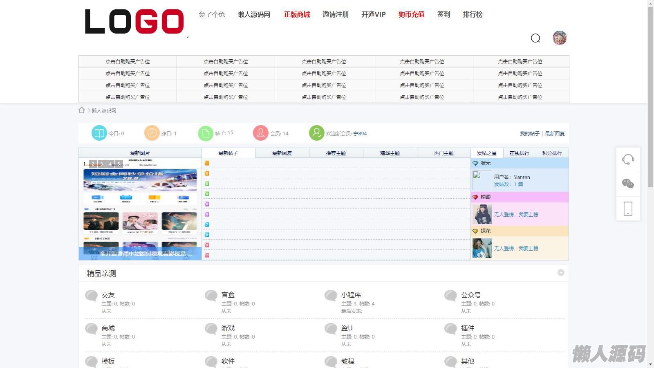This screenshot has height=368, width=654.
Task: Click the customer service headset icon
Action: click(x=628, y=159)
